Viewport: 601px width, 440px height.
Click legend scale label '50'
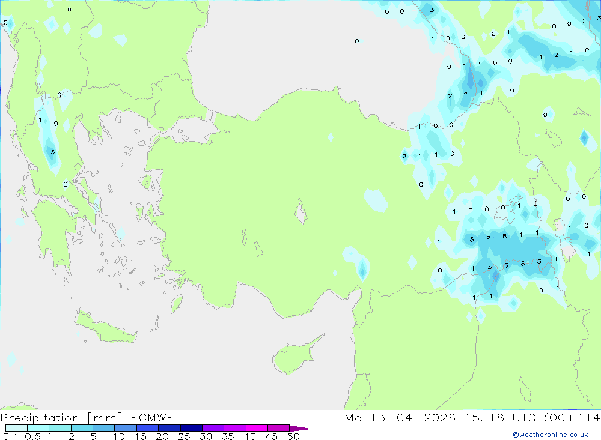(x=294, y=436)
